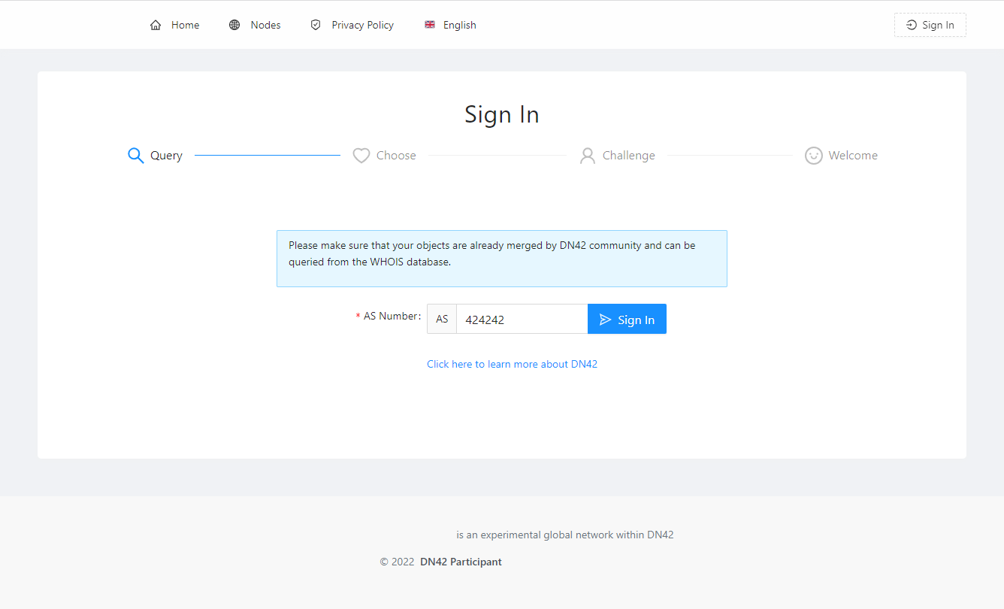1004x609 pixels.
Task: Click the Query magnifier step icon
Action: click(x=135, y=156)
